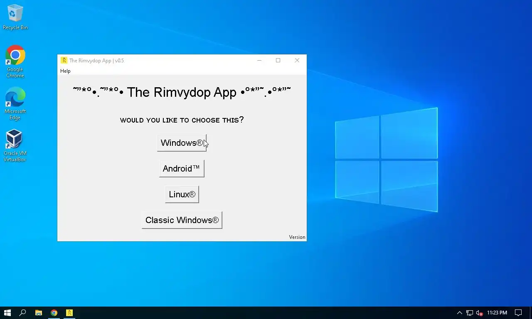Maximize the Rimvydop App window
Screen dimensions: 532x319
pyautogui.click(x=278, y=60)
